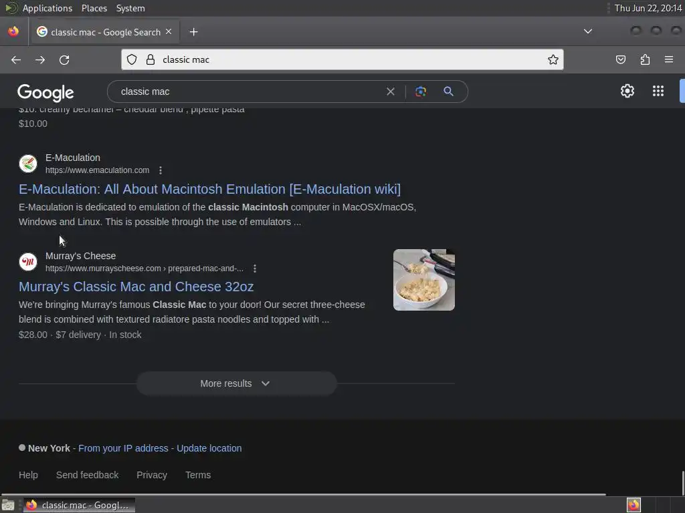Click From your IP address link

(x=123, y=448)
